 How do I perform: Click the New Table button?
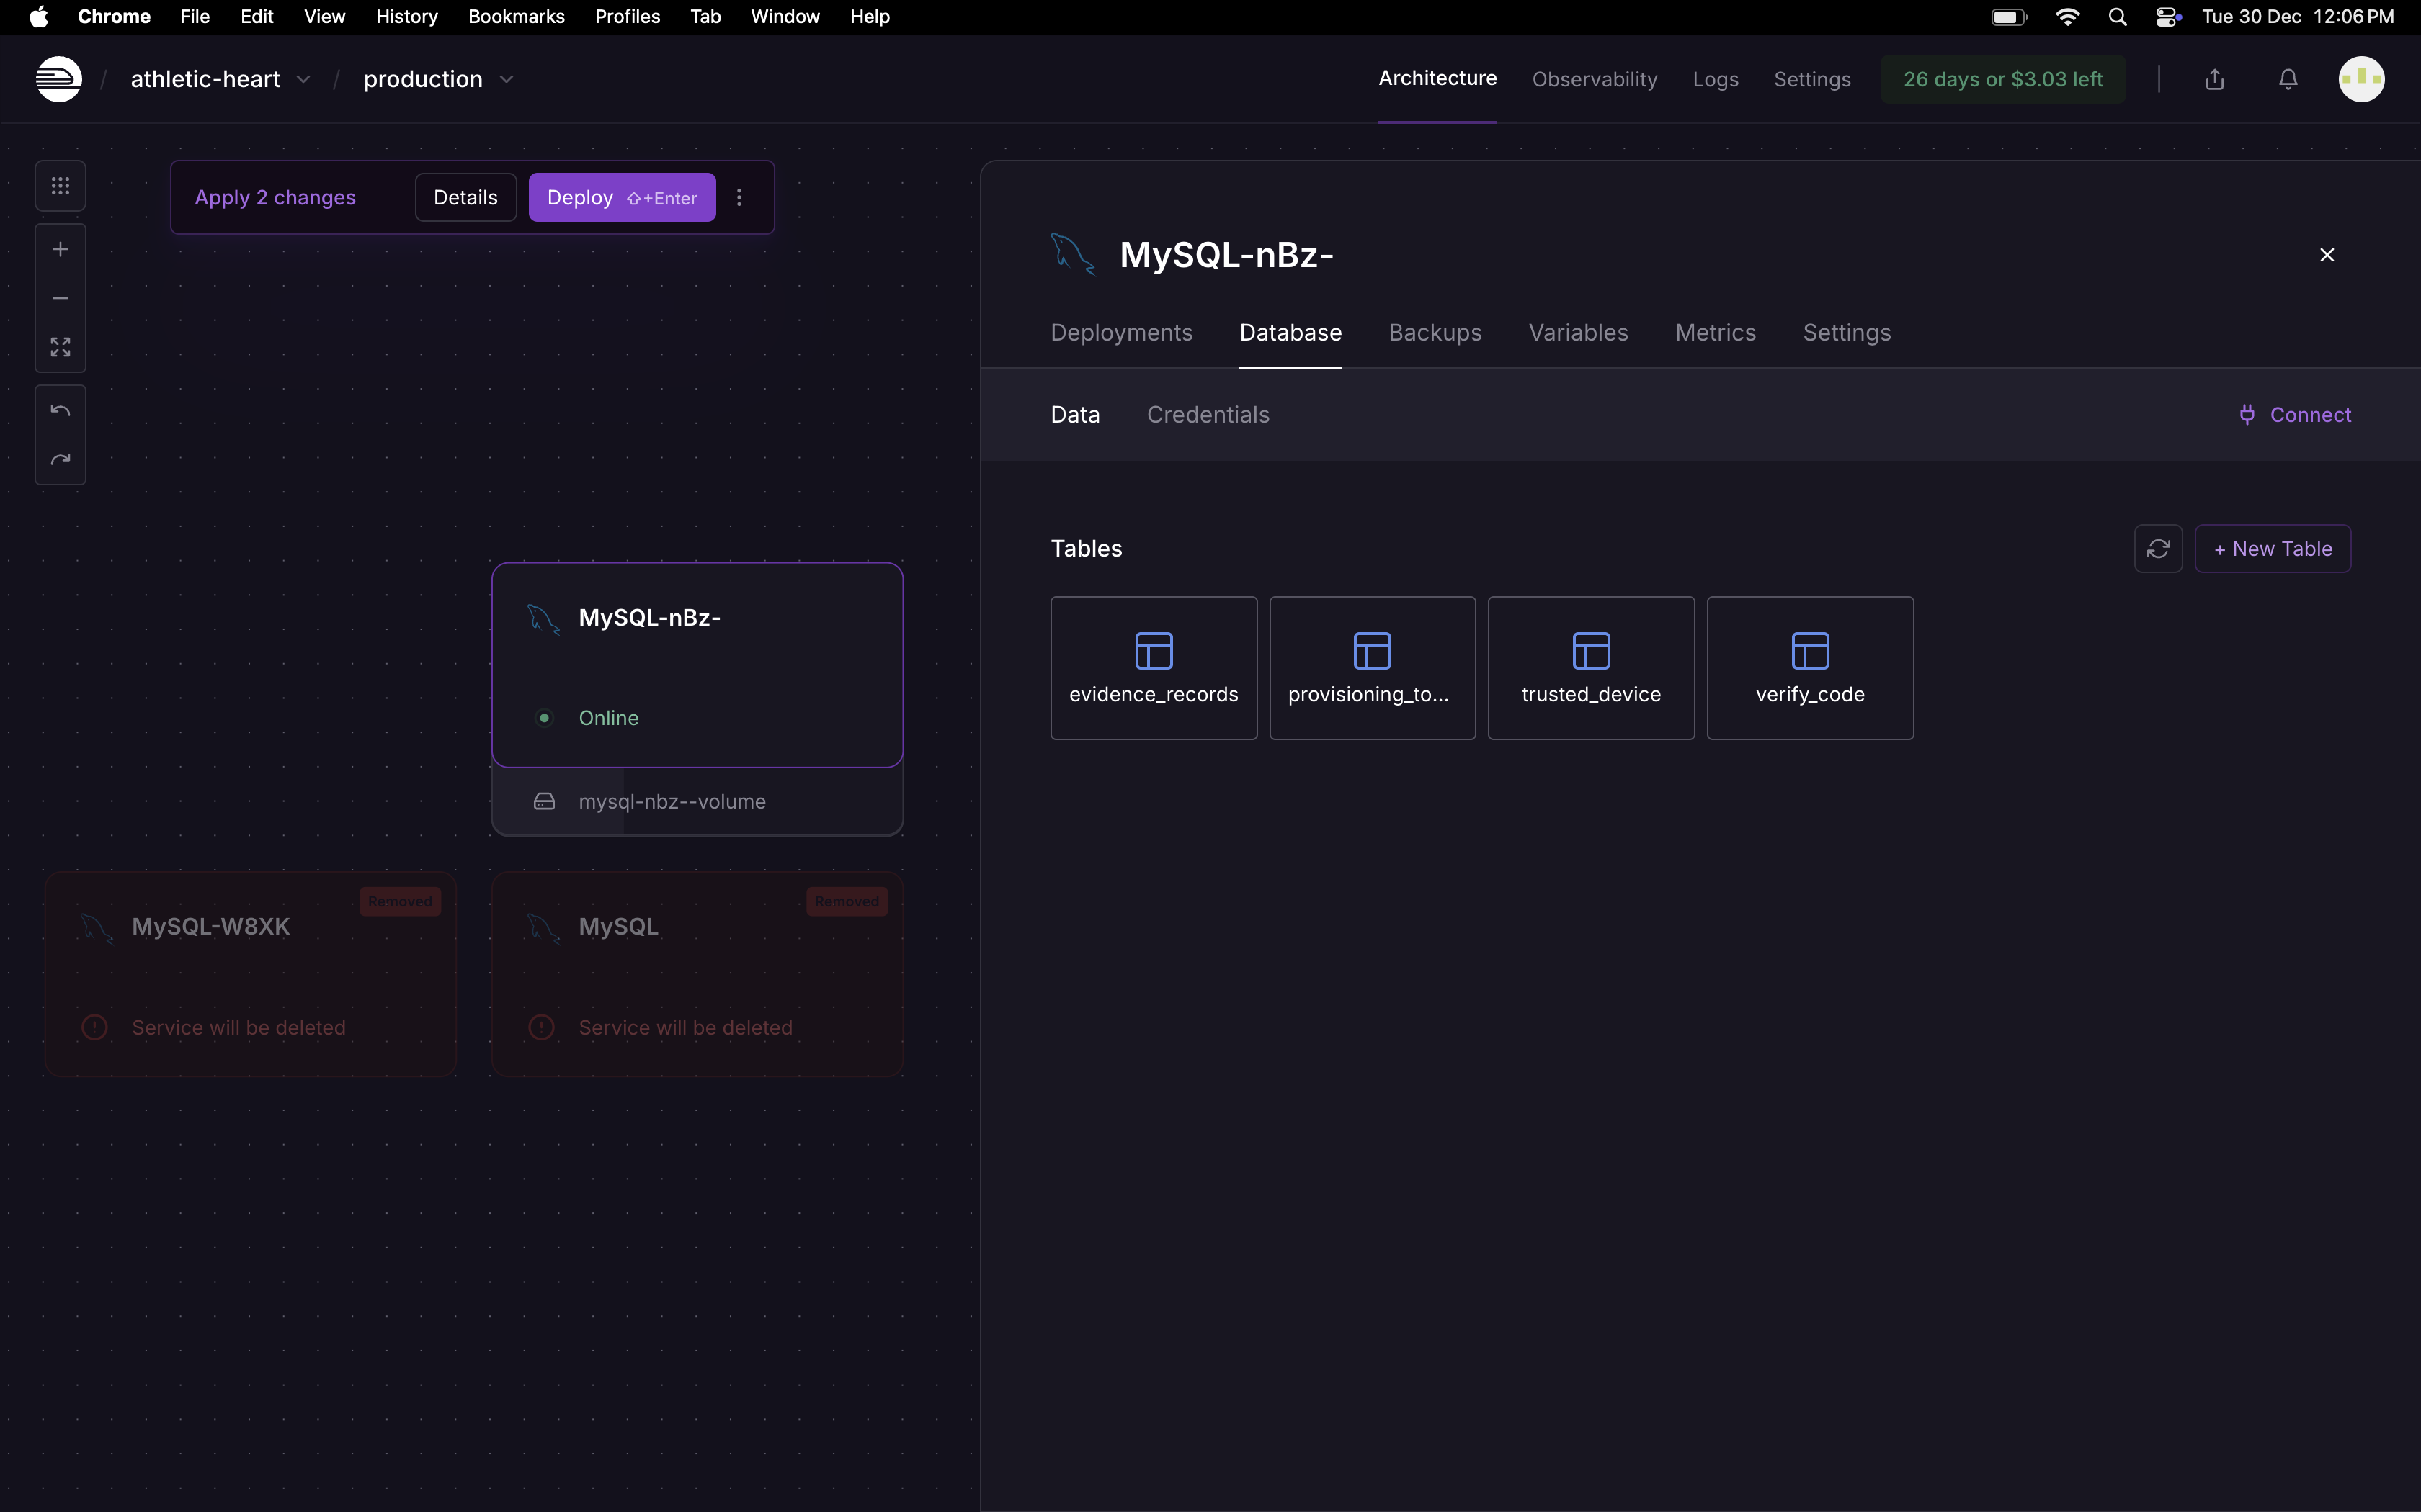pyautogui.click(x=2272, y=549)
